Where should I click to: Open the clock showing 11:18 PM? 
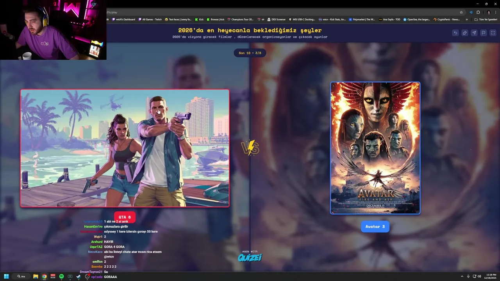tap(491, 276)
